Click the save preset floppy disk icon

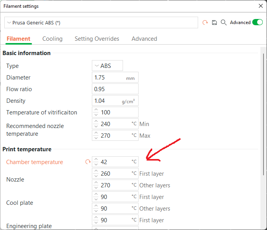pyautogui.click(x=214, y=22)
